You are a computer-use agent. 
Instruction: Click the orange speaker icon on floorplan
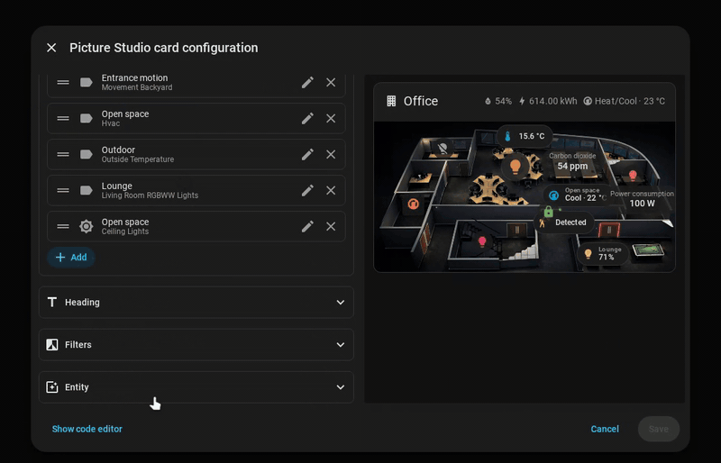[413, 204]
